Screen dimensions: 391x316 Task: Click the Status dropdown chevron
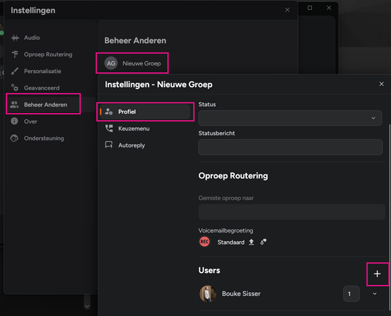tap(374, 118)
